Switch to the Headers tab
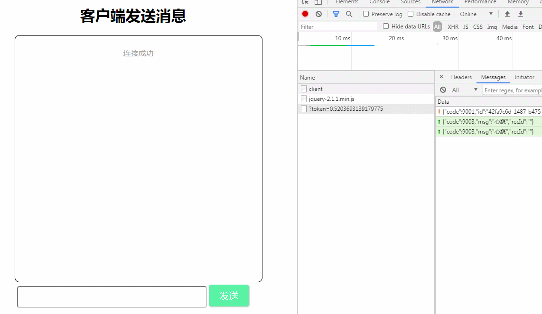This screenshot has height=314, width=542. [x=461, y=77]
